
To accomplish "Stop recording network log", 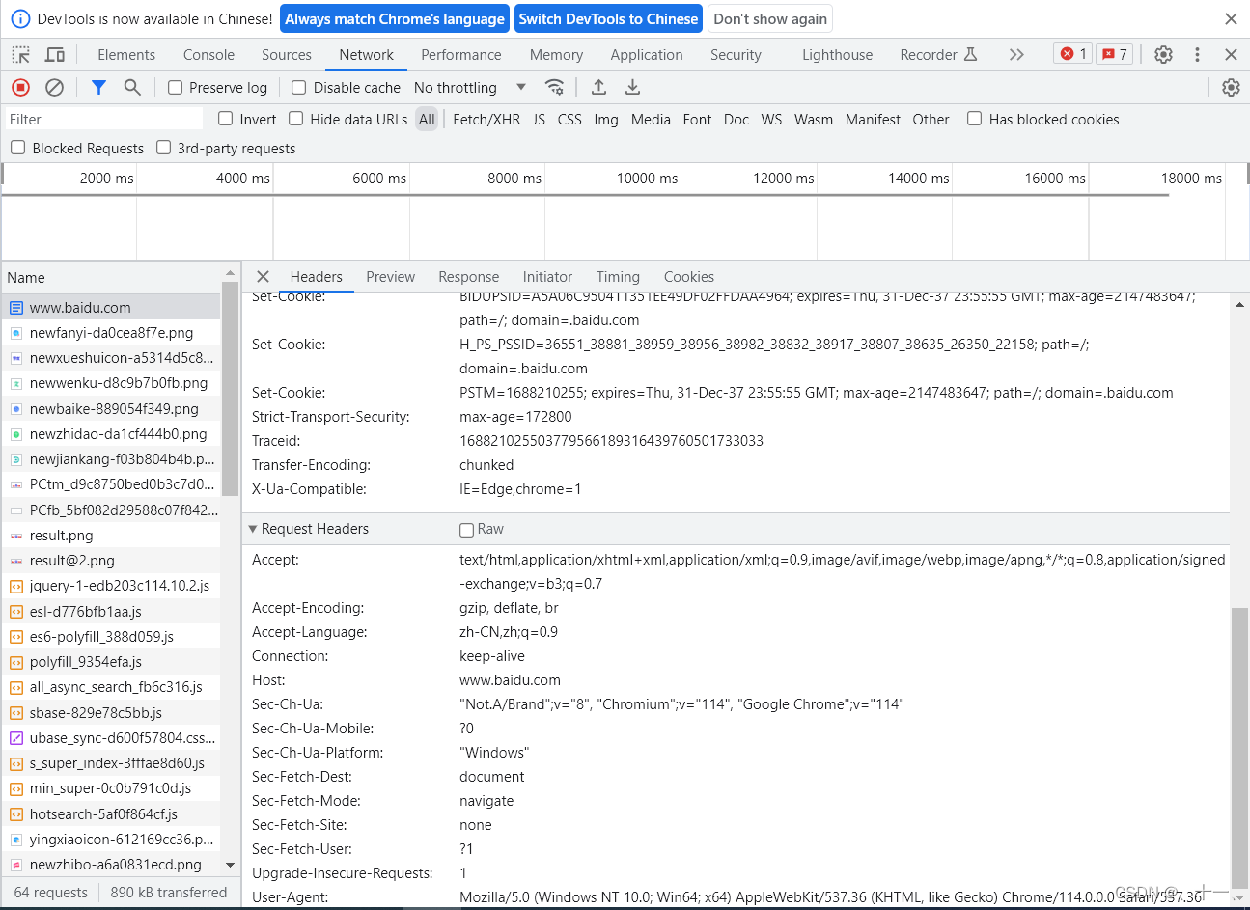I will [x=20, y=88].
